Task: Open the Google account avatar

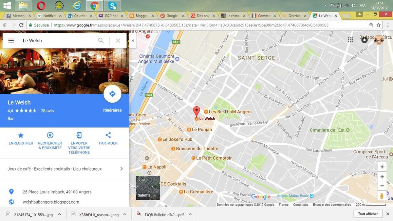Action: click(379, 40)
